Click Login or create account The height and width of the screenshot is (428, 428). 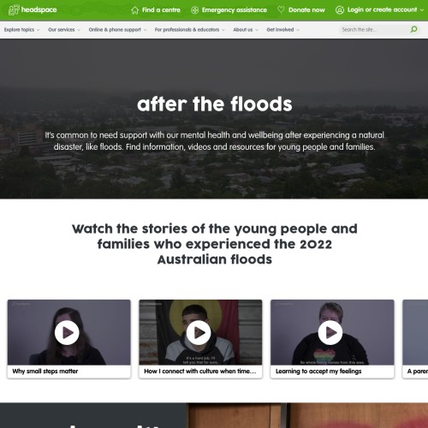point(382,10)
